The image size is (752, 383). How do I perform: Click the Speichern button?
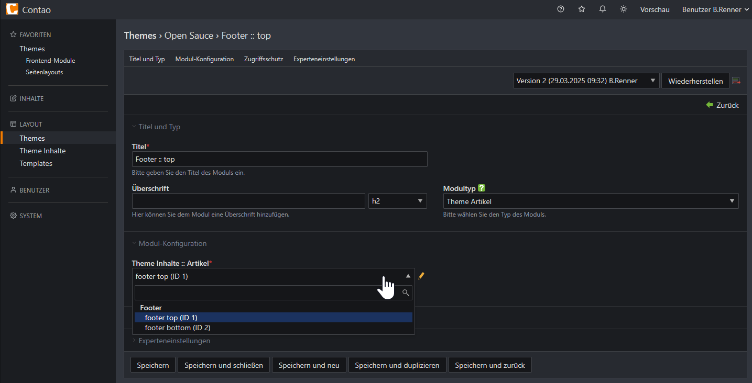(153, 365)
